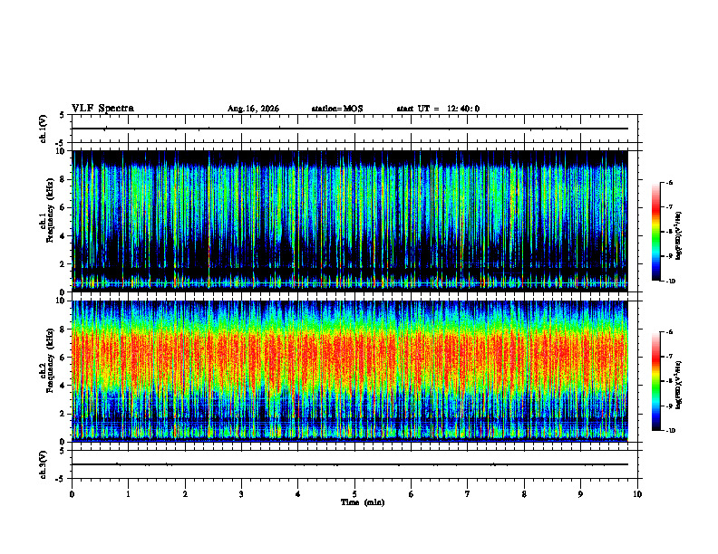Click the "-6" label on ch.2 colorbar

669,332
